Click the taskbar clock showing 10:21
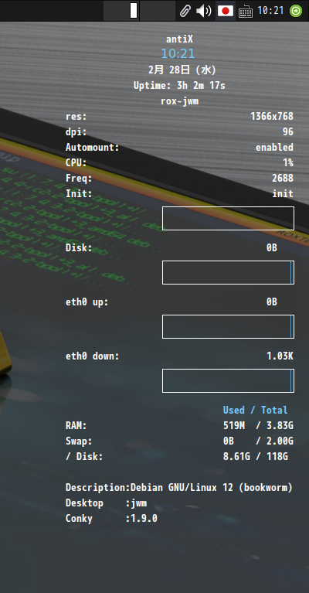Viewport: 309px width, 593px height. 270,11
